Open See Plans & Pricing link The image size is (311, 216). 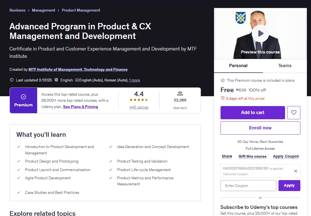81,107
